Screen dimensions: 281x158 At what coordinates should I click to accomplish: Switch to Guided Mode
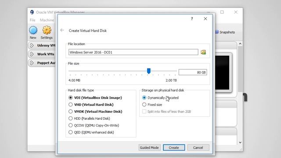[149, 147]
